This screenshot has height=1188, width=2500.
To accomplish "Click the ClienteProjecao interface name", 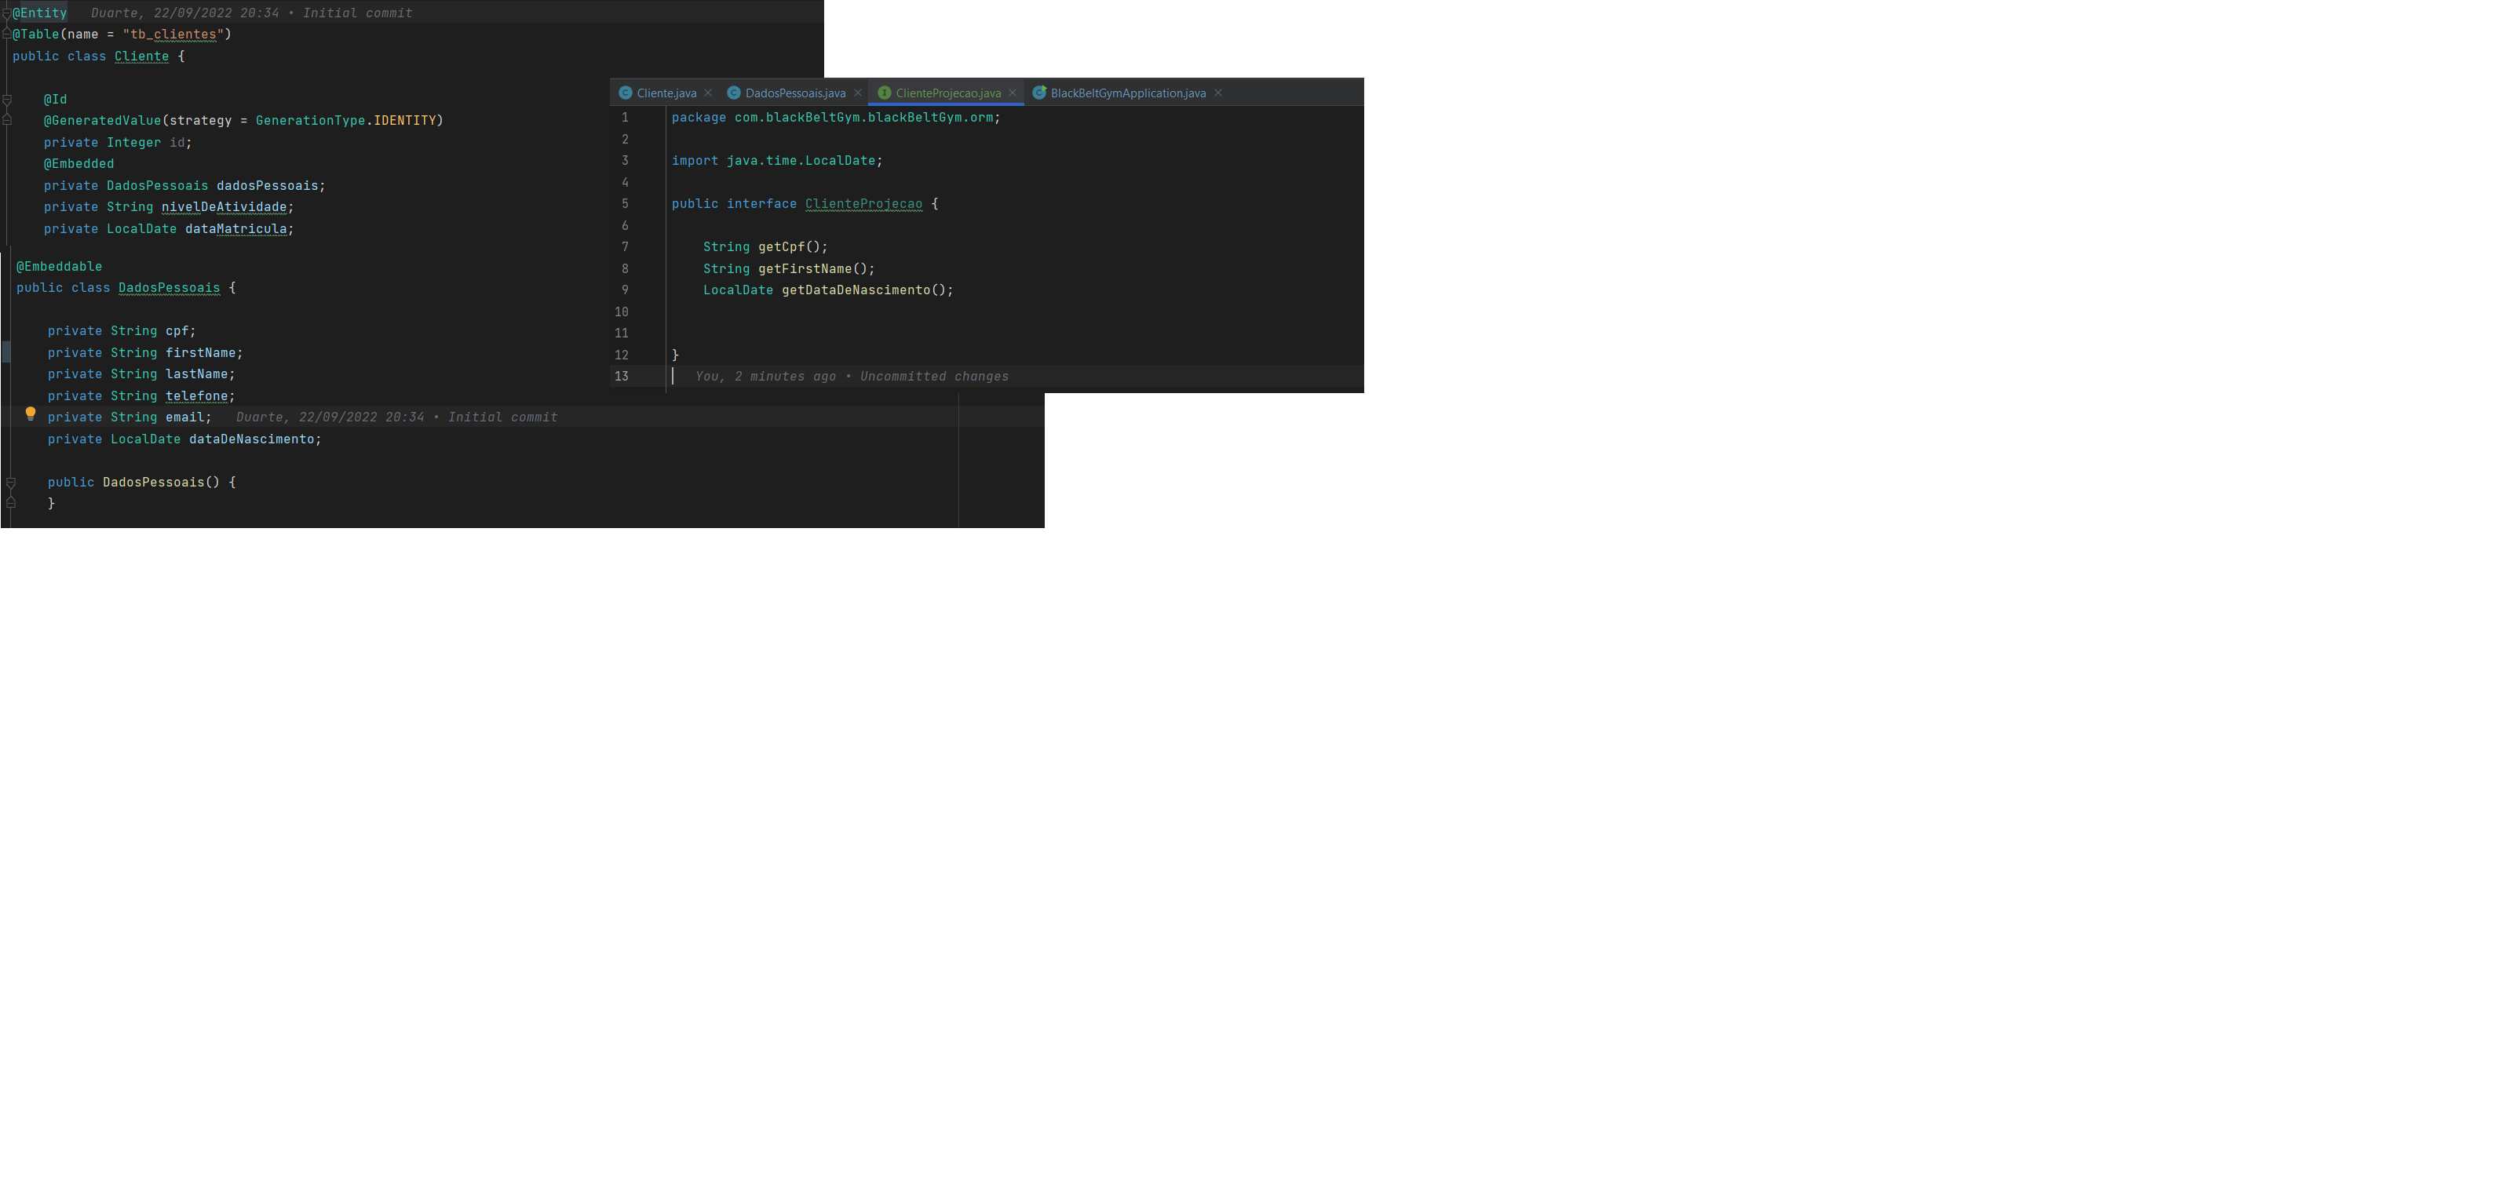I will point(863,204).
